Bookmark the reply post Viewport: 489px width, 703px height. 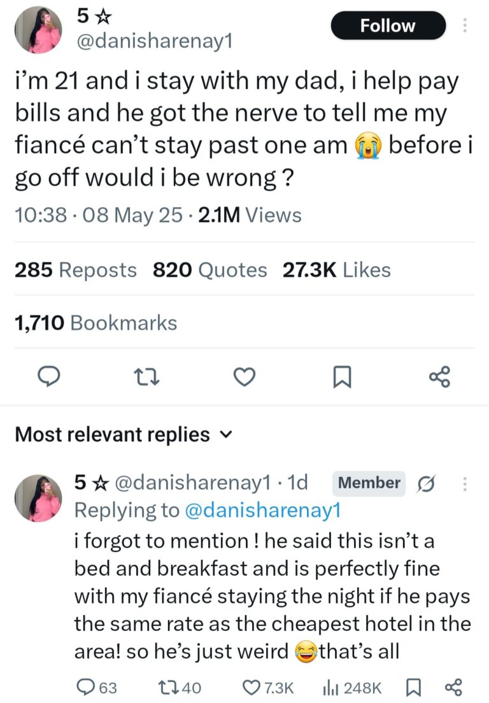[x=413, y=687]
